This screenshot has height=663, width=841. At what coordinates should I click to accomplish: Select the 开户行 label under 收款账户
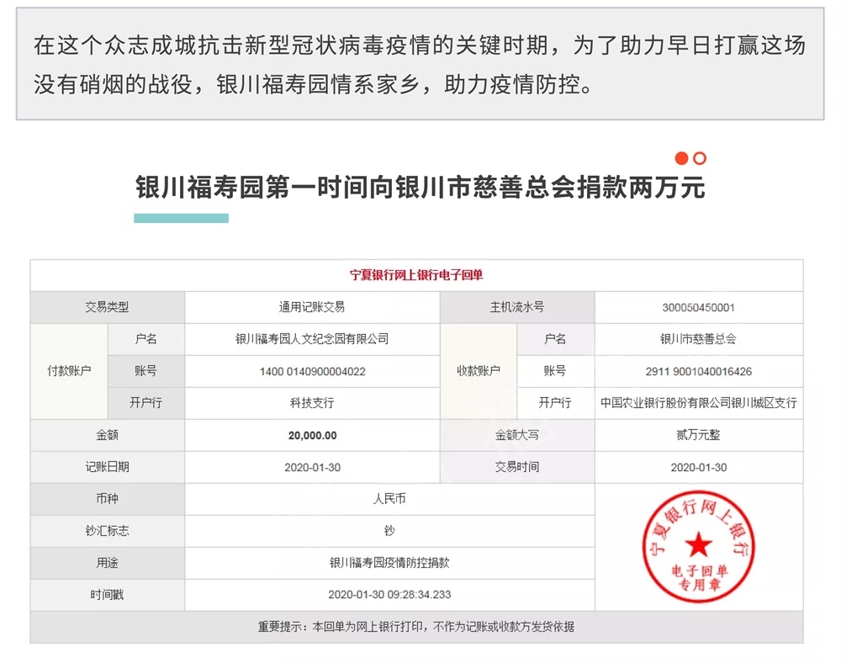click(x=555, y=403)
